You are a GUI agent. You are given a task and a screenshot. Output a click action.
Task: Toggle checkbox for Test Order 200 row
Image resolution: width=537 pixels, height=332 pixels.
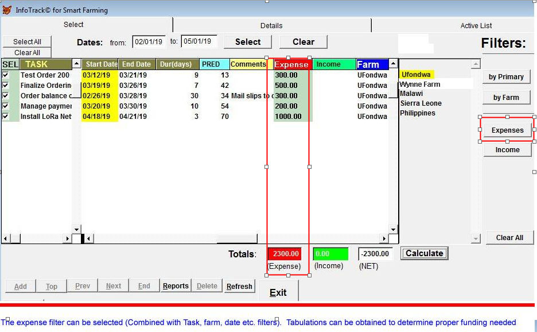tap(6, 75)
